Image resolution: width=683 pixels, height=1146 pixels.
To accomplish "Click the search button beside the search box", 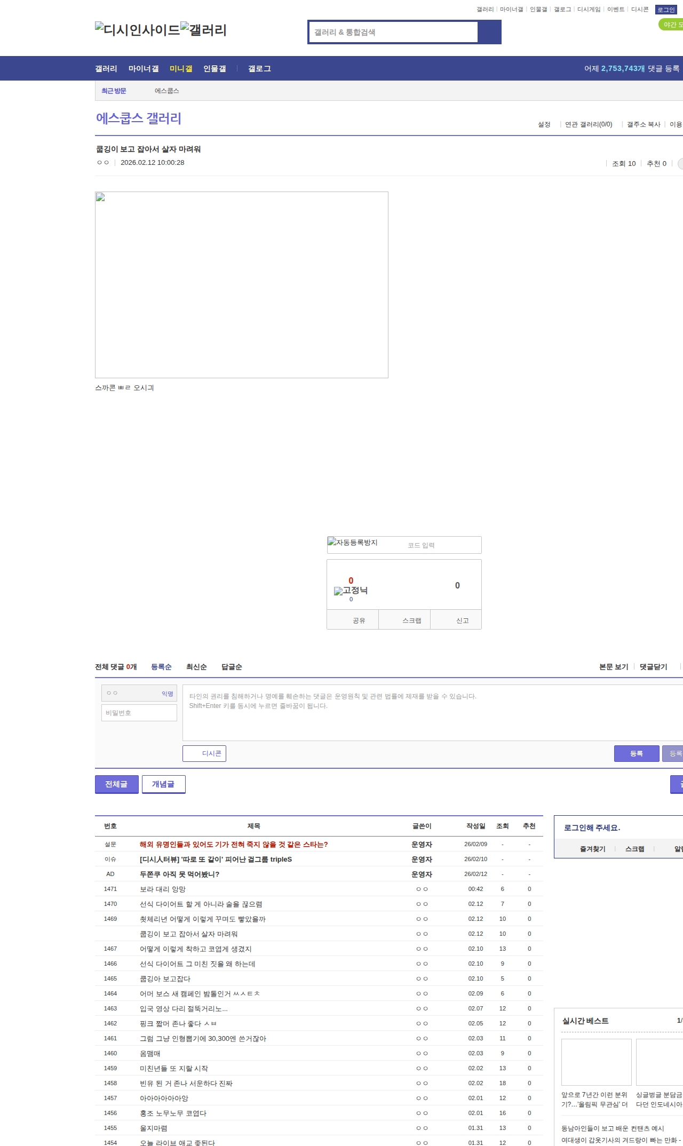I will pos(489,32).
